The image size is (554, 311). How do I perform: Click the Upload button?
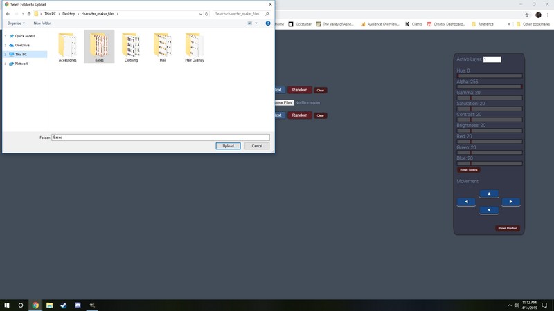(229, 146)
